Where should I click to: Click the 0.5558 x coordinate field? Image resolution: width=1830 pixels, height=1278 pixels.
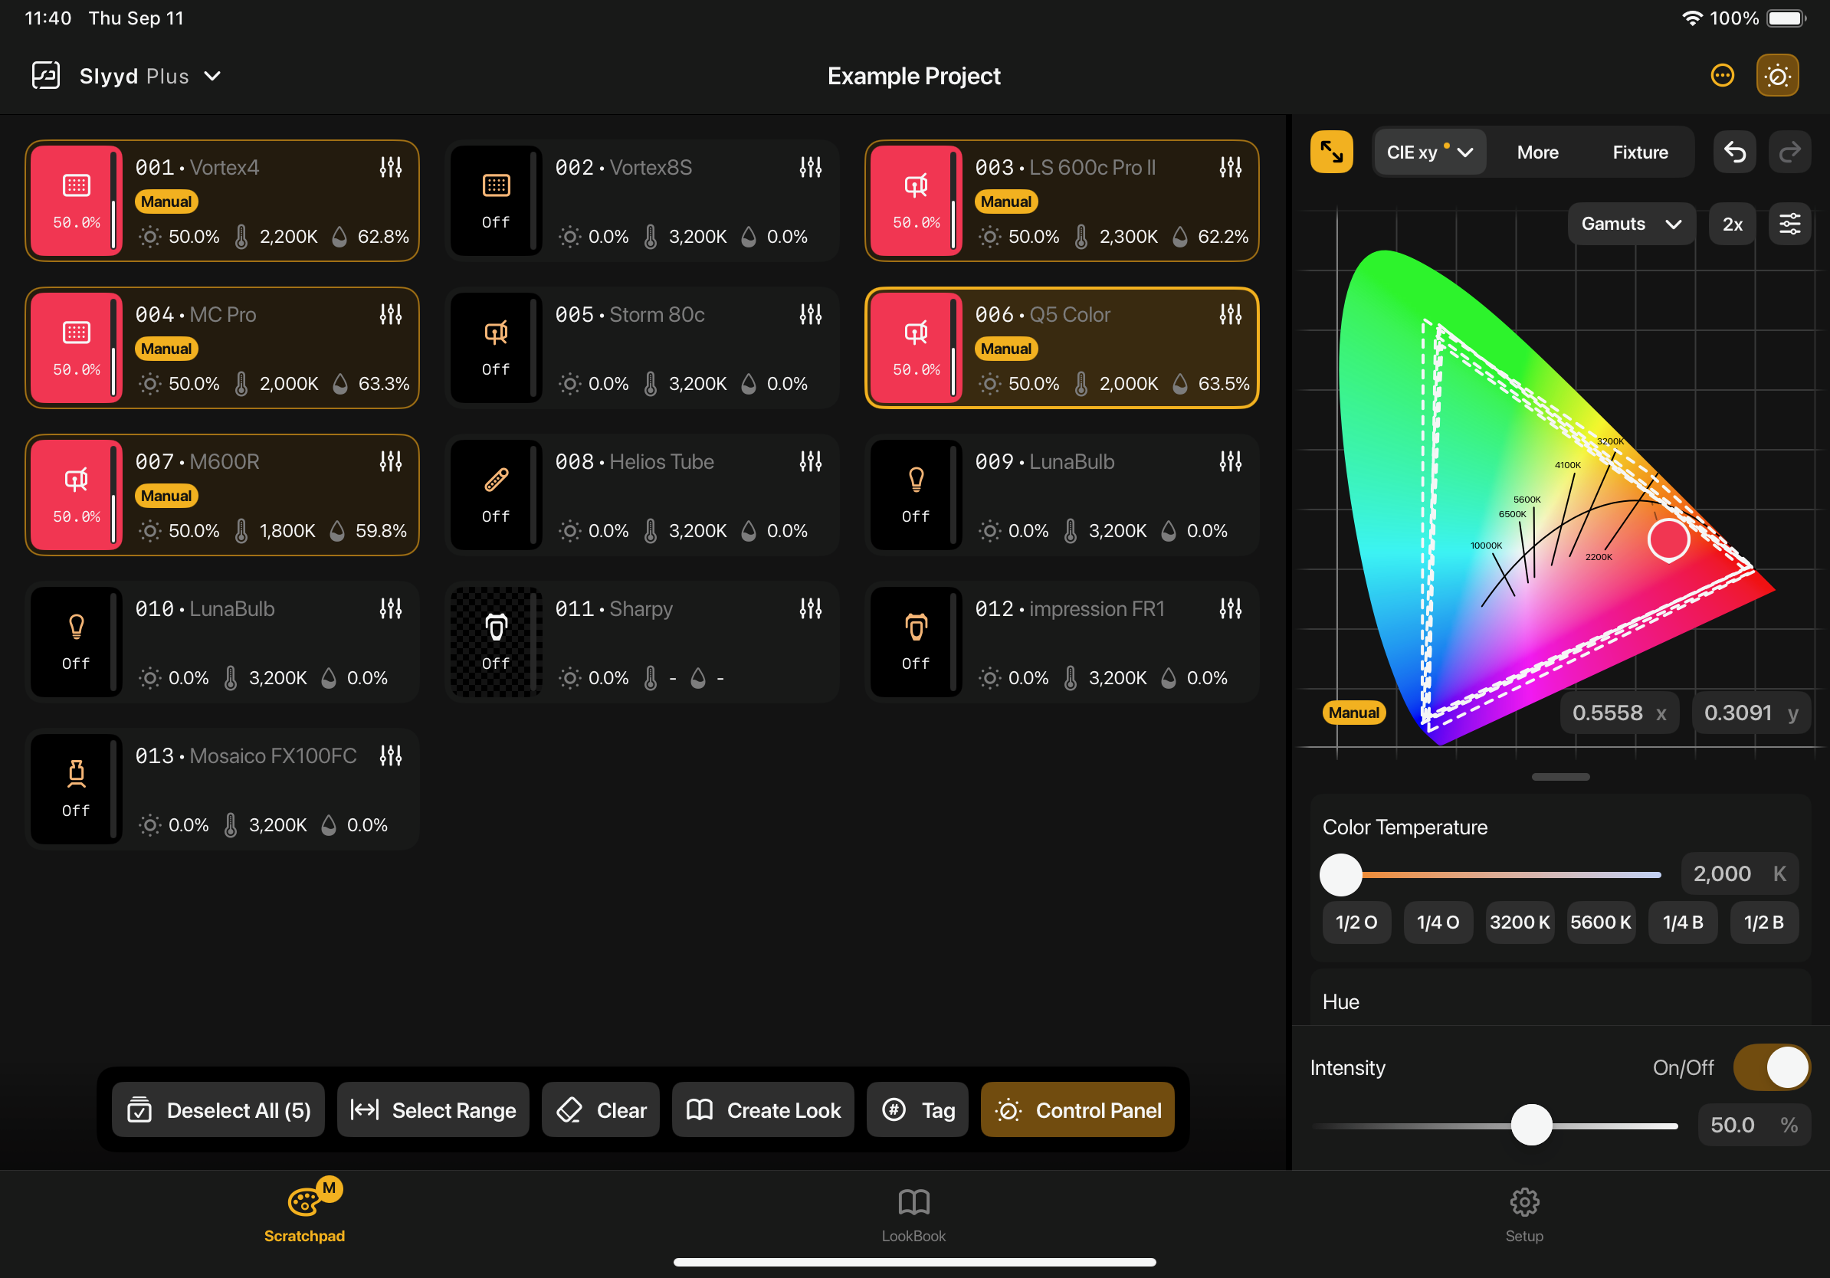pyautogui.click(x=1618, y=713)
